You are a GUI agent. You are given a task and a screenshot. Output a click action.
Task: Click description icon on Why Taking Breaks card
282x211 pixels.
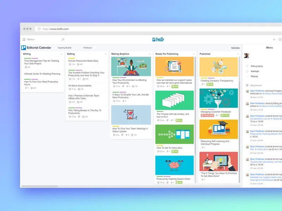tap(79, 117)
